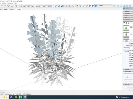133x99 pixels.
Task: Open the Help menu
Action: [x=15, y=3]
